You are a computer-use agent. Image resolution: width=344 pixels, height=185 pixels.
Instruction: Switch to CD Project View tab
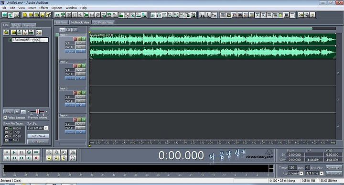coord(103,22)
